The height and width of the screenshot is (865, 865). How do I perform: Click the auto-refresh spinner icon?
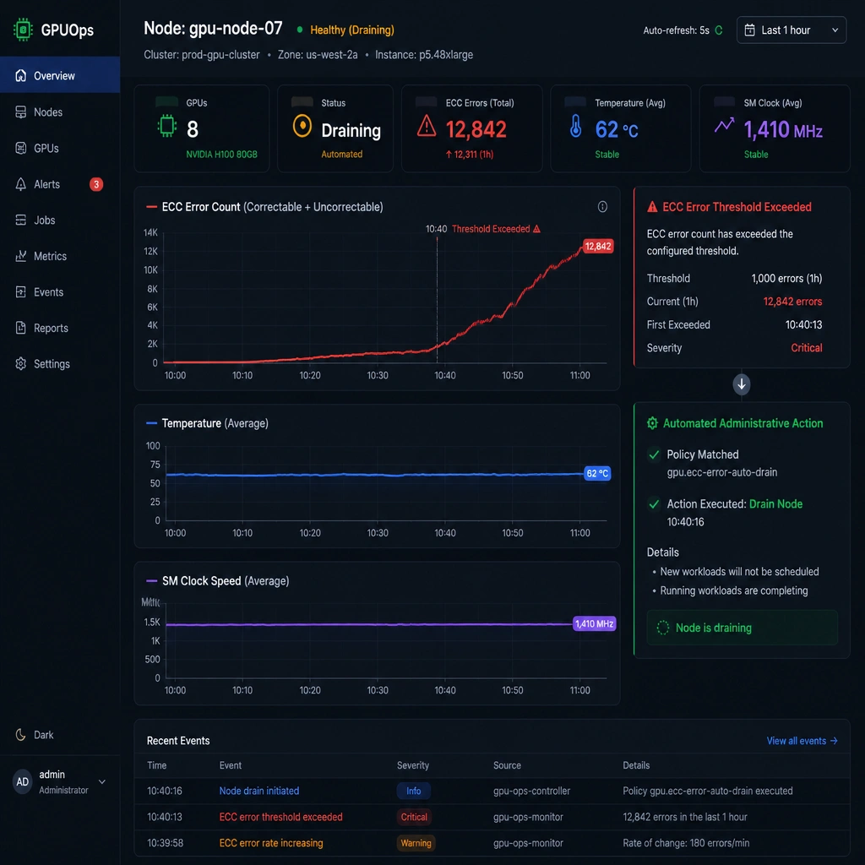[718, 30]
